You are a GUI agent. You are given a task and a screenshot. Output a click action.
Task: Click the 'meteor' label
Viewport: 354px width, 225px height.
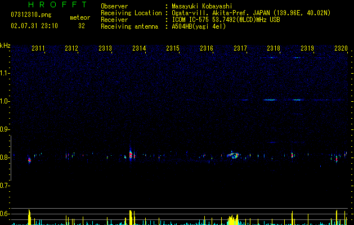(x=80, y=17)
